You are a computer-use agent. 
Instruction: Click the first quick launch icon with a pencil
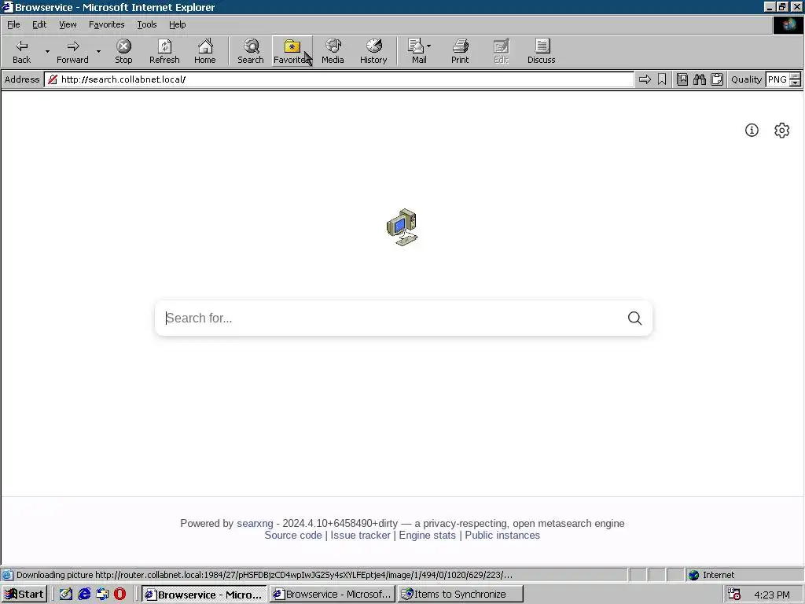pos(66,595)
